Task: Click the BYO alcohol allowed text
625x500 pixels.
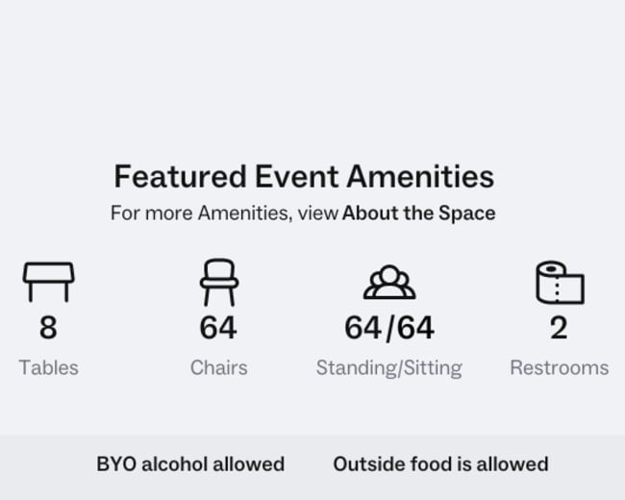Action: point(190,464)
